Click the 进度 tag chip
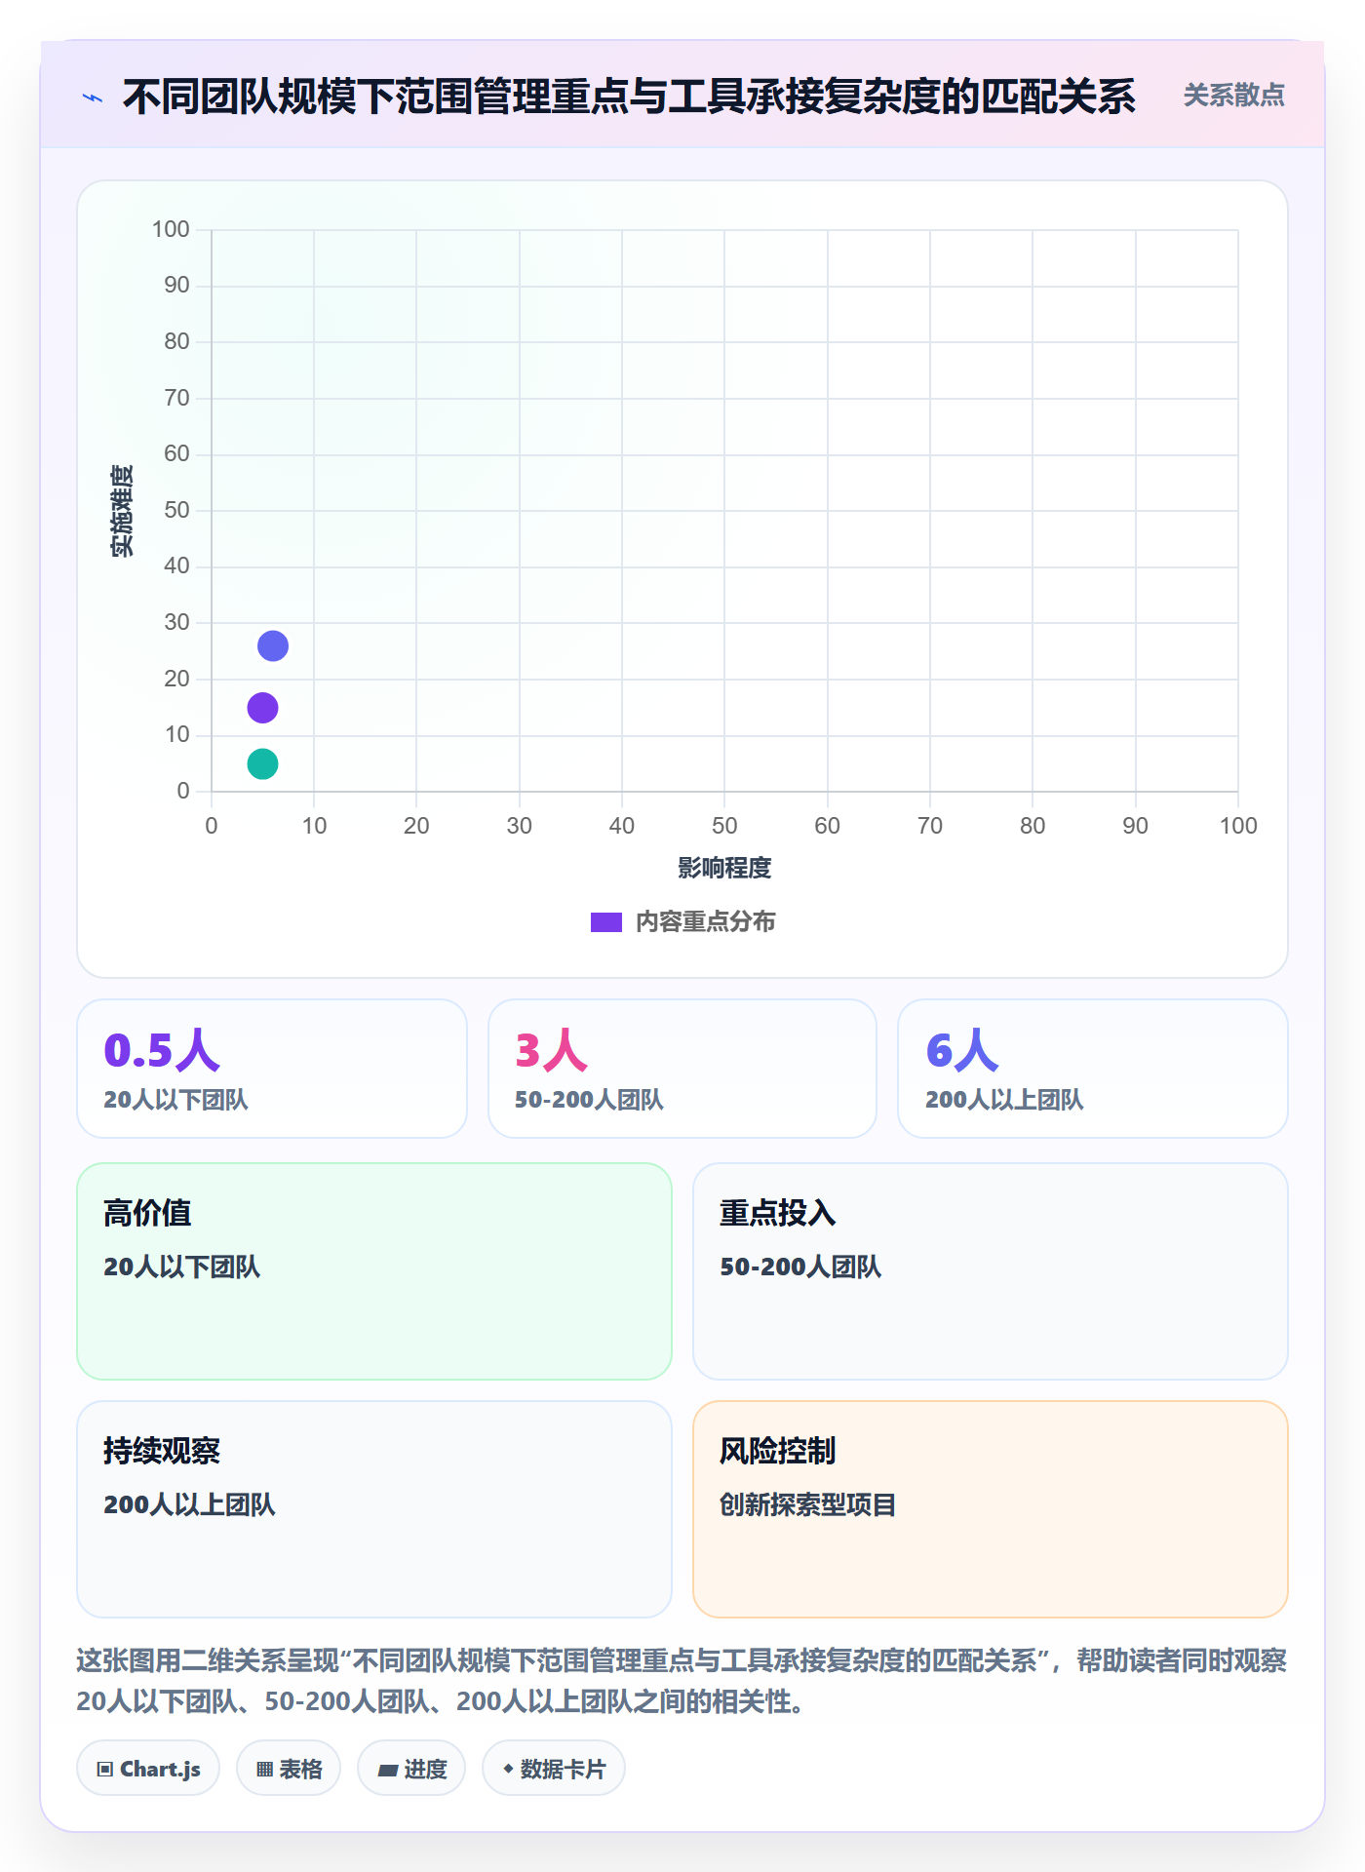Screen dimensions: 1365x1872 pos(411,1769)
